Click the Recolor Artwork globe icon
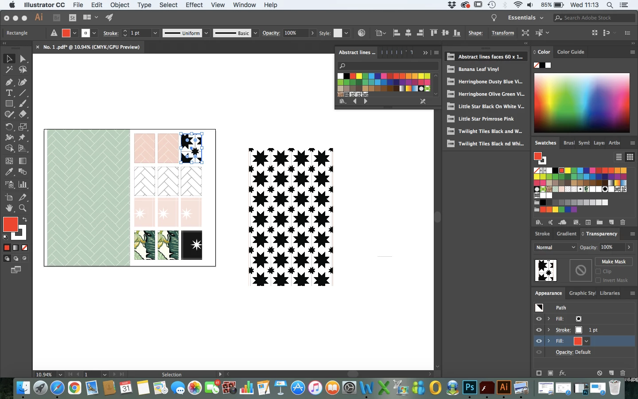This screenshot has height=399, width=638. 362,33
